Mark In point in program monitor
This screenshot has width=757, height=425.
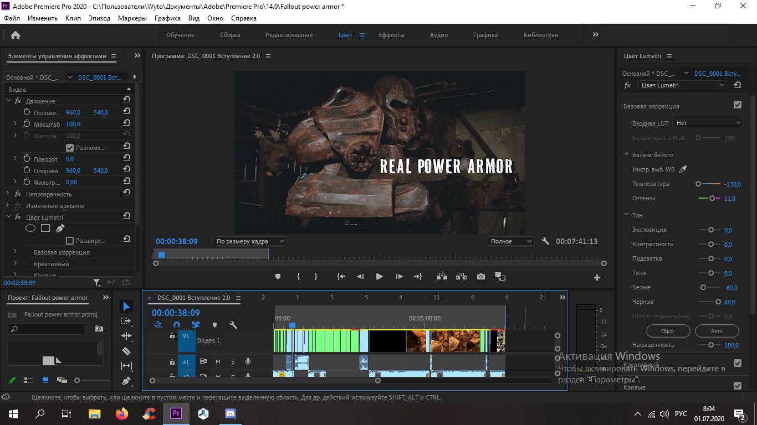[x=298, y=277]
